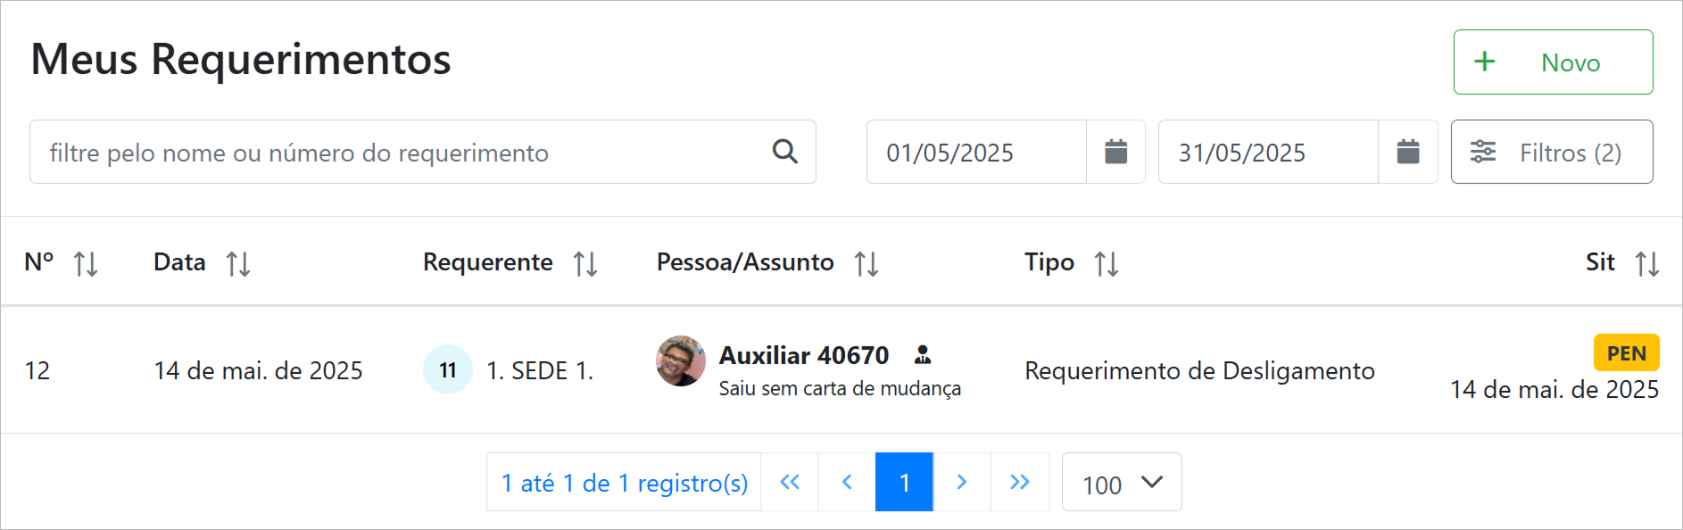Open the end date calendar picker
This screenshot has width=1683, height=530.
tap(1407, 152)
